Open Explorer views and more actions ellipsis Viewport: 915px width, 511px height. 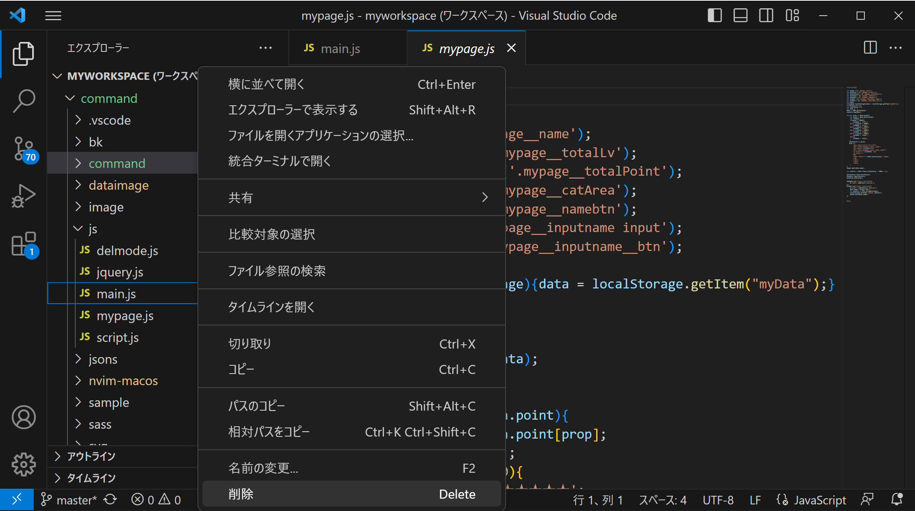[x=265, y=48]
